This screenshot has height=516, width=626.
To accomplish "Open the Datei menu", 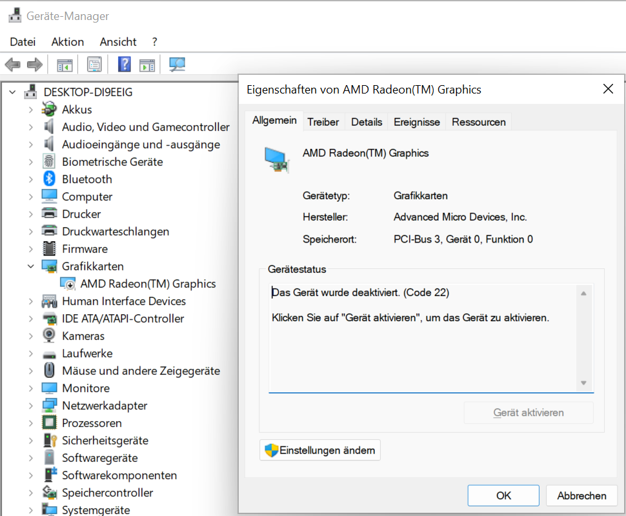I will [x=23, y=41].
